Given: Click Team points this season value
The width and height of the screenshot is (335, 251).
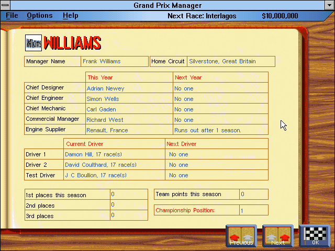Looking at the screenshot, I should pos(242,194).
